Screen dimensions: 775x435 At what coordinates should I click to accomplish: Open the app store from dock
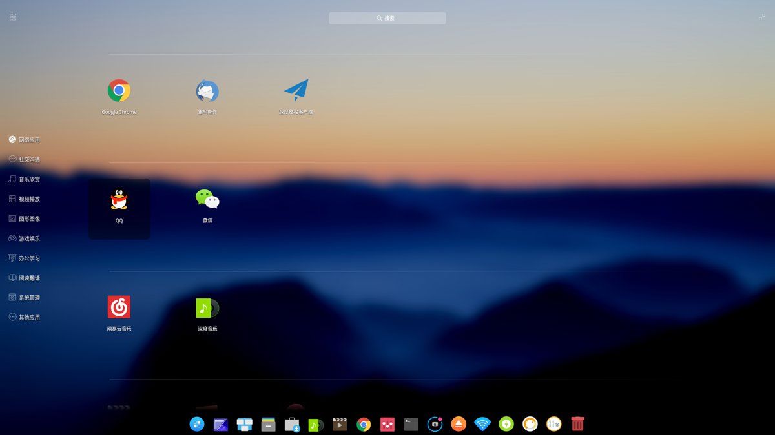tap(292, 424)
